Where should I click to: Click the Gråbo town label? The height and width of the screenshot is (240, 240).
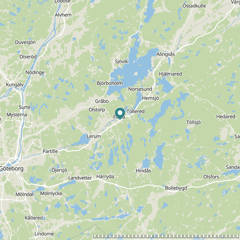[102, 101]
